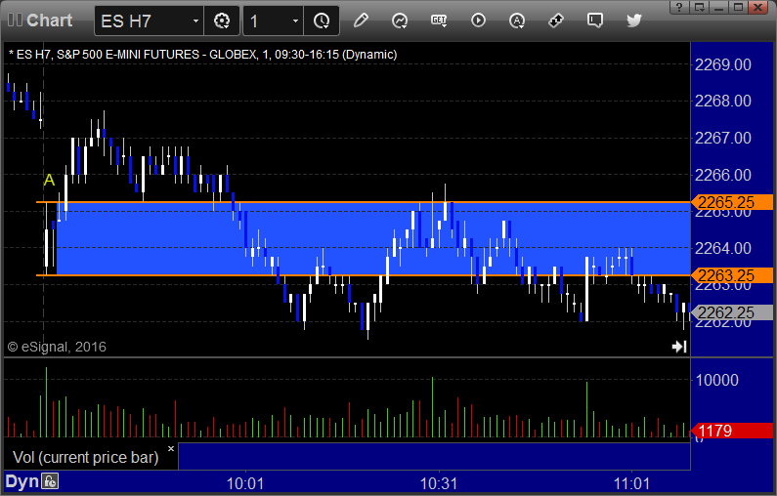Click the Twitter bird icon
The image size is (777, 496).
pyautogui.click(x=633, y=21)
